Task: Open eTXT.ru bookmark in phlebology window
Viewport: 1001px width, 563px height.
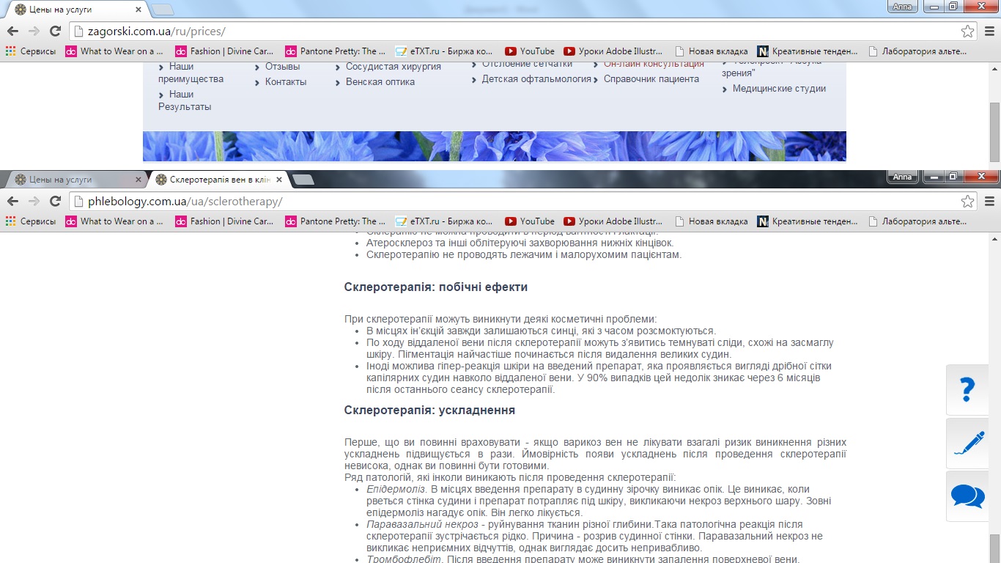Action: [444, 221]
